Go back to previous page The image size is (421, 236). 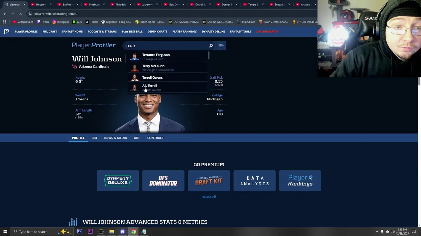[x=5, y=14]
